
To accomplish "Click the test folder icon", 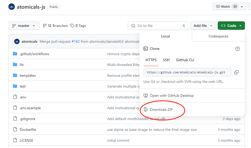I will (x=15, y=86).
